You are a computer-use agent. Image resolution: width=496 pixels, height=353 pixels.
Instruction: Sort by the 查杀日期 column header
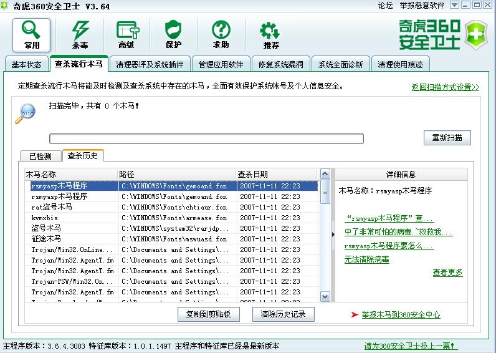[x=277, y=175]
